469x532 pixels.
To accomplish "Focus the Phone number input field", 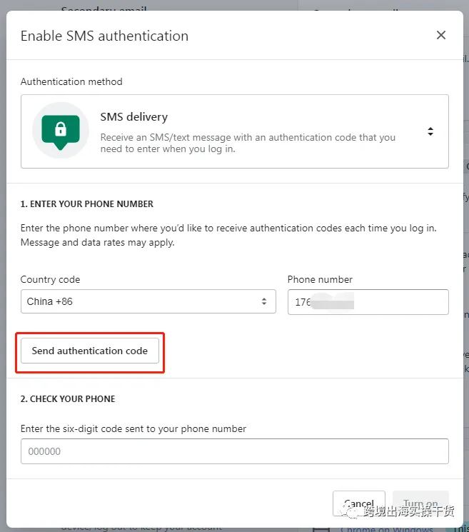I will (368, 302).
